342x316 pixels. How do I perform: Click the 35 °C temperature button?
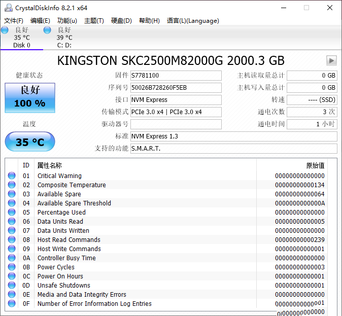pyautogui.click(x=30, y=142)
